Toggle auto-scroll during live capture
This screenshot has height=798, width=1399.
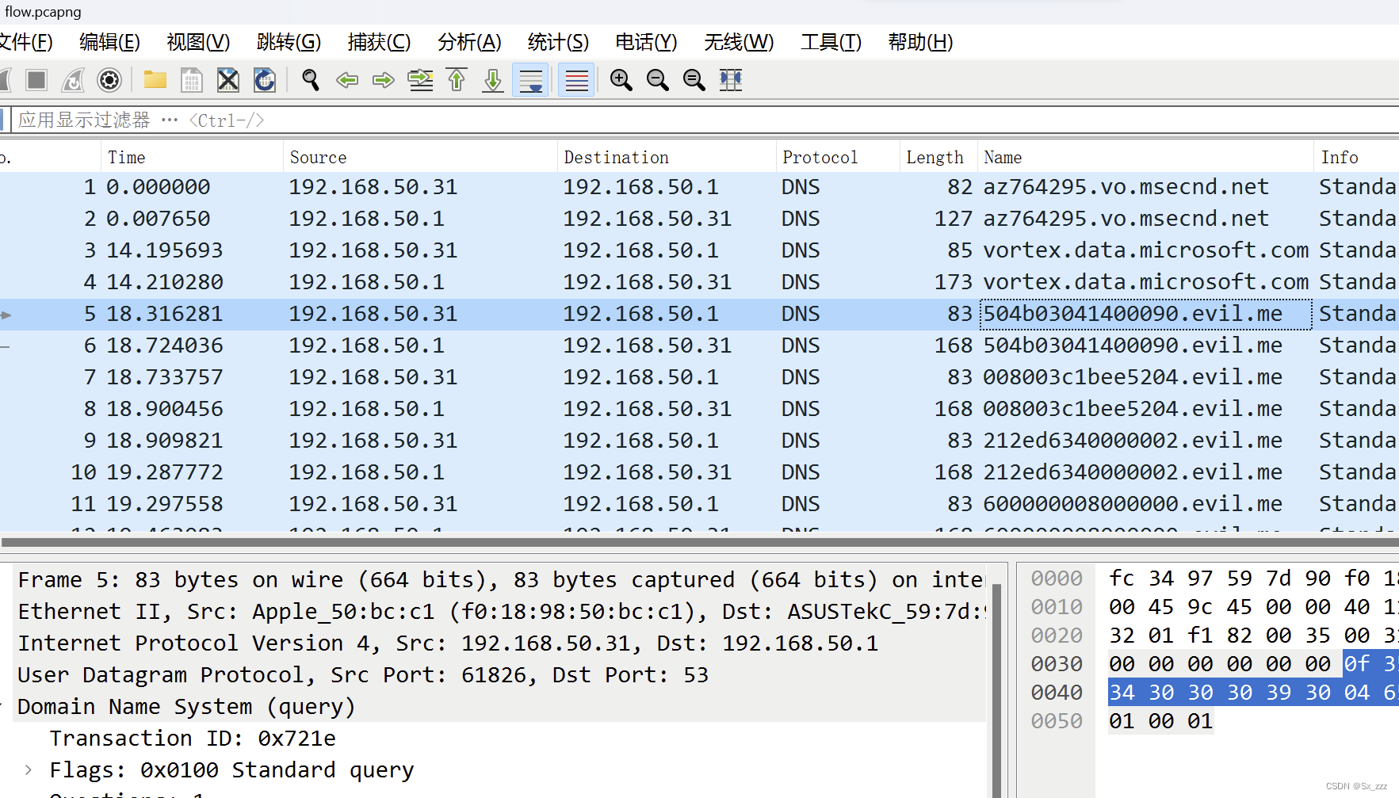click(x=529, y=79)
